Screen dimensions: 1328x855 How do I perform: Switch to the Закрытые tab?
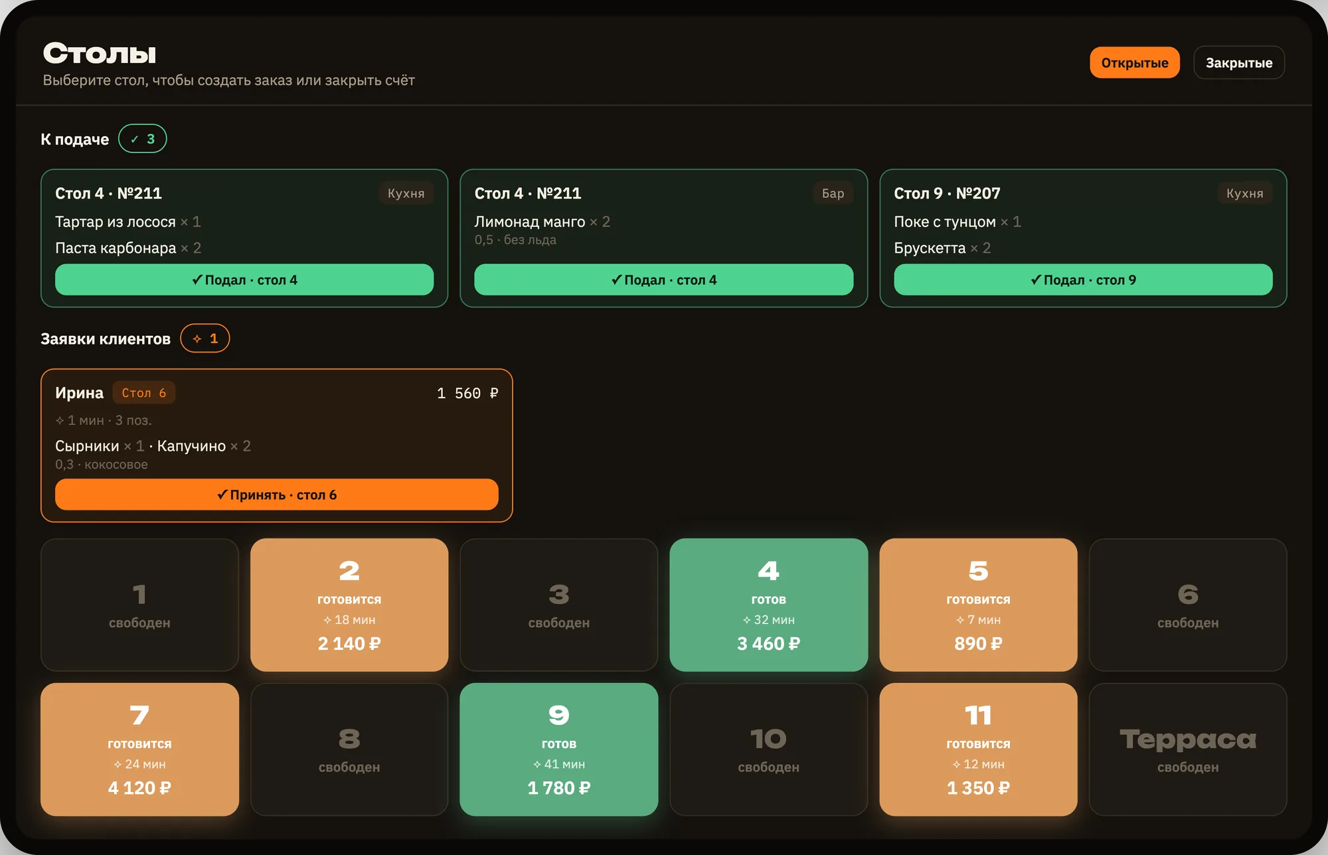coord(1238,62)
